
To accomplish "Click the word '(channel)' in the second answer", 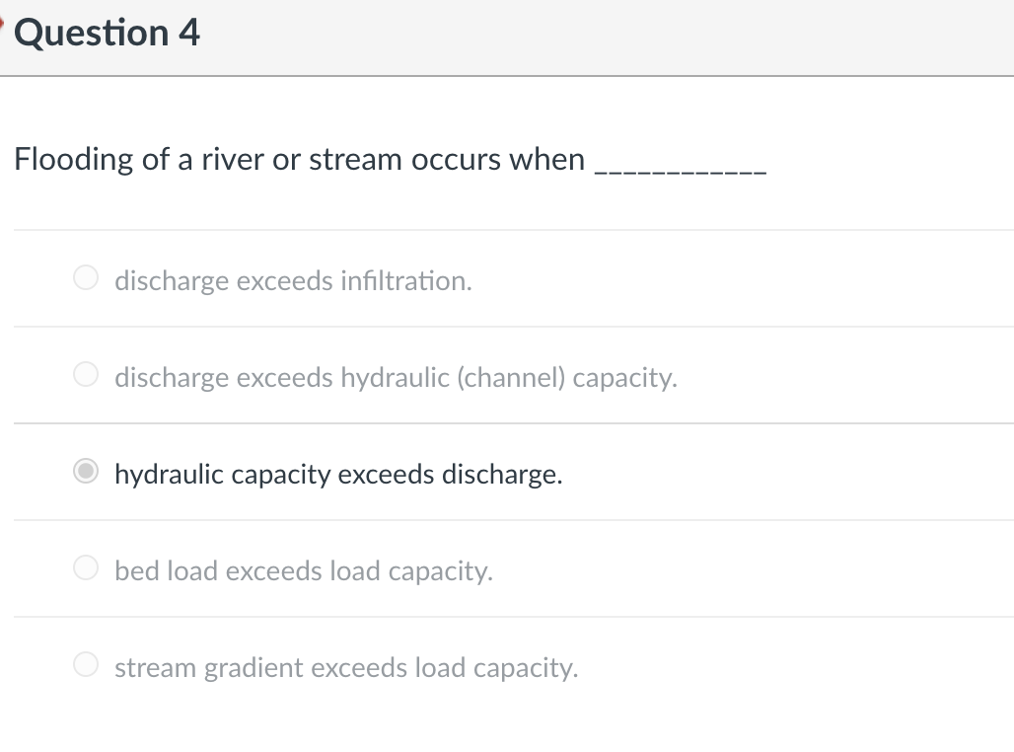I will point(511,378).
